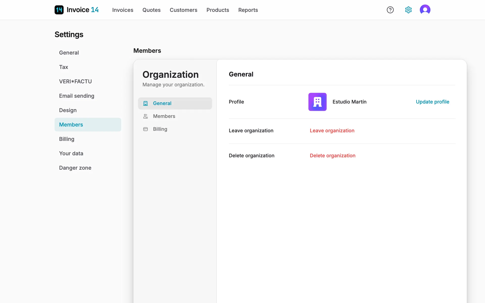Click the 'Manage your organization.' subtitle
485x303 pixels.
pyautogui.click(x=174, y=85)
